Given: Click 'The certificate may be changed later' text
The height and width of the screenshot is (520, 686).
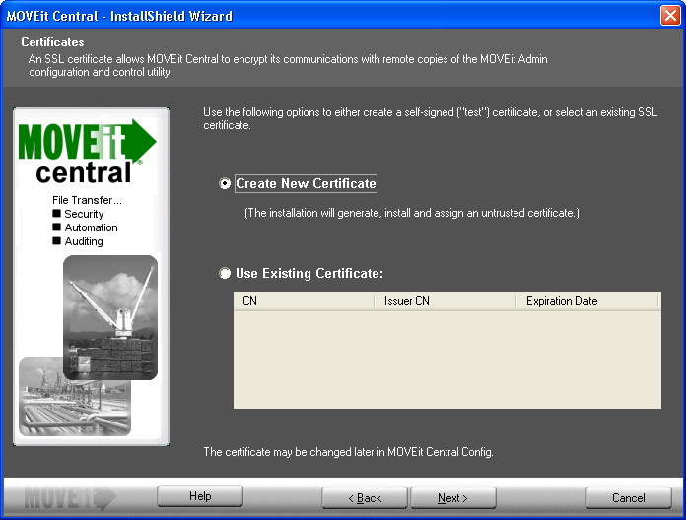Looking at the screenshot, I should 348,452.
